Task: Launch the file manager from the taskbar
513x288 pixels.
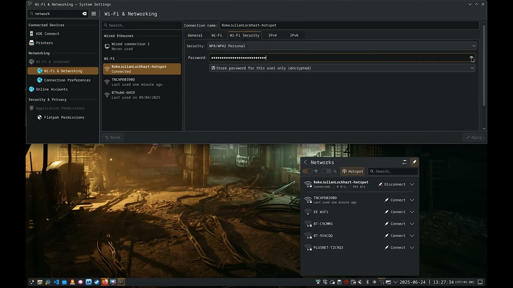Action: click(40, 282)
